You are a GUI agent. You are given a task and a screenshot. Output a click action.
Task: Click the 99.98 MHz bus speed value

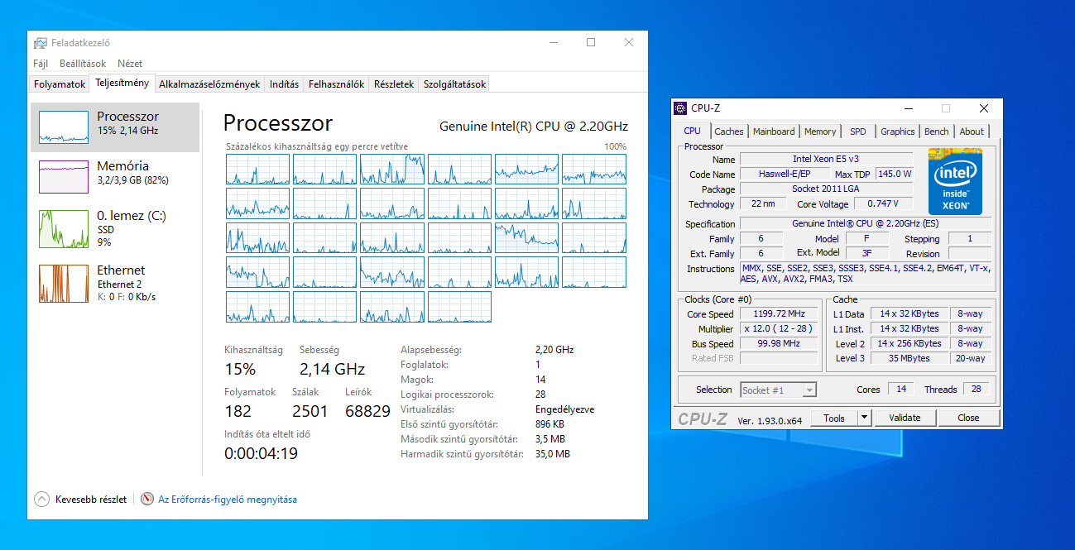coord(779,343)
